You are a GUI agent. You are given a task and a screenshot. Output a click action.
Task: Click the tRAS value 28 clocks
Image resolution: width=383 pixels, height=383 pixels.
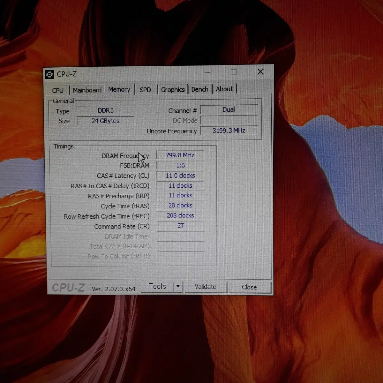(180, 205)
